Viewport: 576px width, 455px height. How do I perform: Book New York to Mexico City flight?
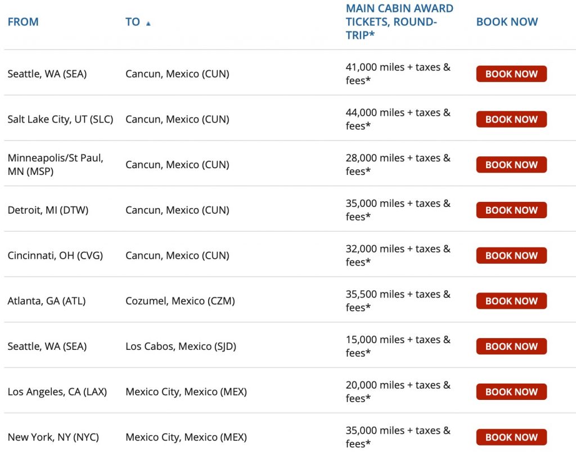coord(511,437)
